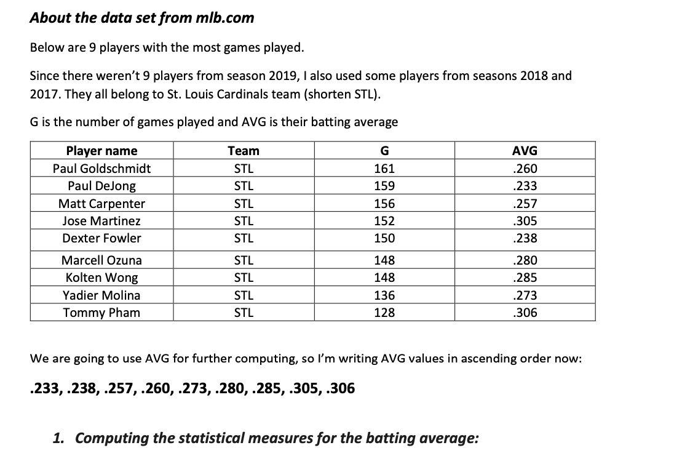Click the 'Player name' column header
The width and height of the screenshot is (674, 464).
tap(101, 151)
